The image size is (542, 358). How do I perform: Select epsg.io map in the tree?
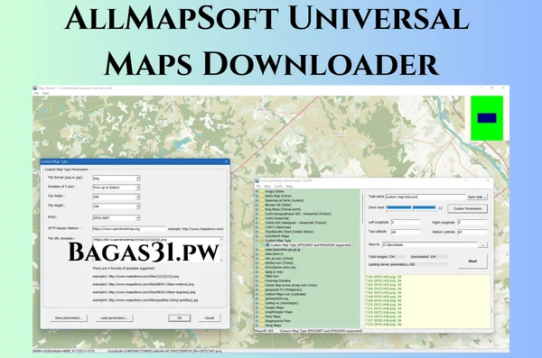point(274,271)
